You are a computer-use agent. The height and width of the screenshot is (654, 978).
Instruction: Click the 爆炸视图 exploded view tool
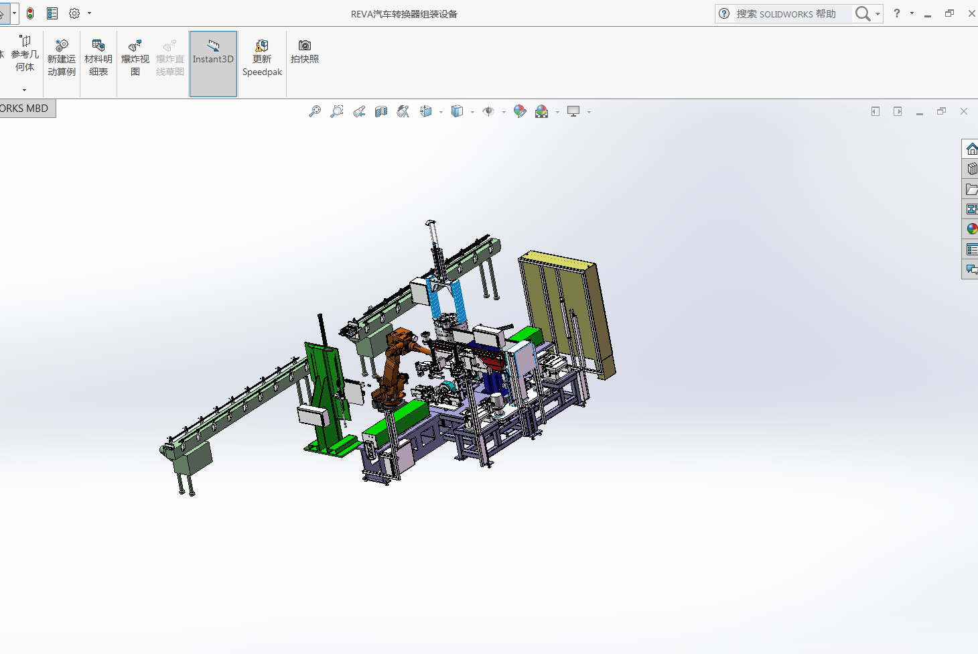135,58
